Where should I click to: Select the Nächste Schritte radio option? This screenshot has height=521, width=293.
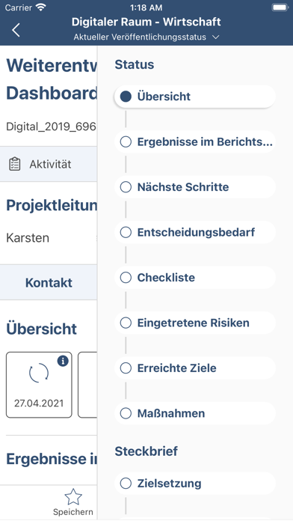126,187
